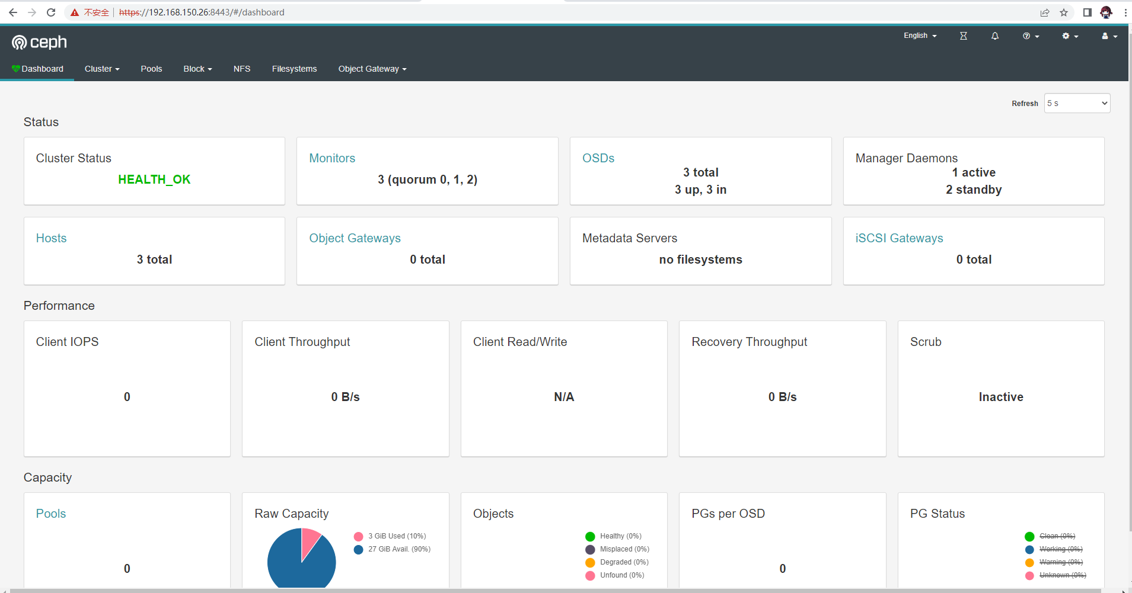This screenshot has width=1132, height=593.
Task: Expand the Block menu
Action: tap(197, 69)
